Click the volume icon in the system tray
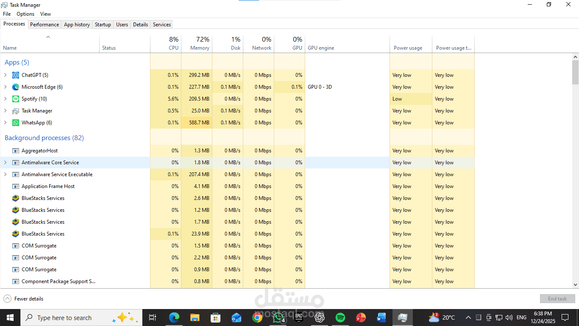The width and height of the screenshot is (579, 326). (509, 318)
